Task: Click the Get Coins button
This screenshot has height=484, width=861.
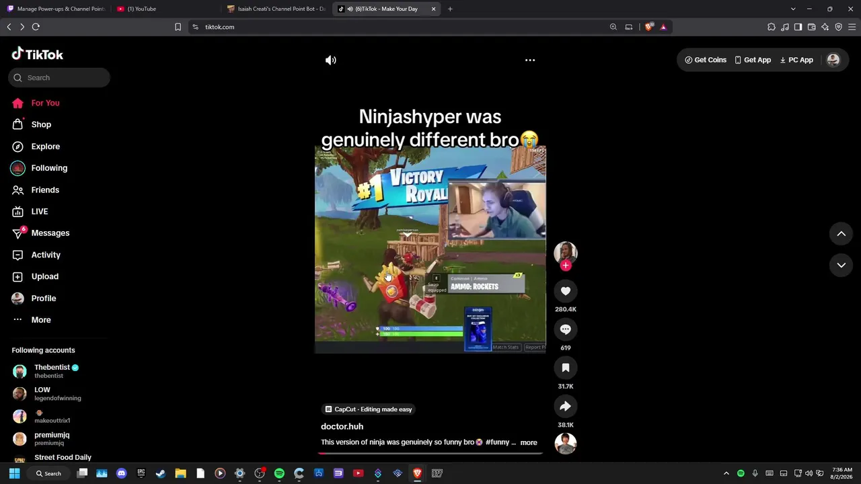Action: pos(706,60)
